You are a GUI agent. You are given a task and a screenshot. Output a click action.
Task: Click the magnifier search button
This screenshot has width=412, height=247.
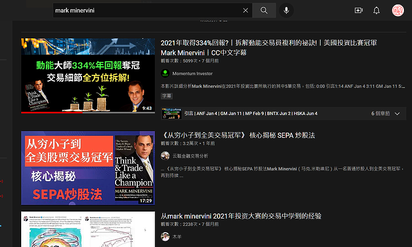point(264,10)
